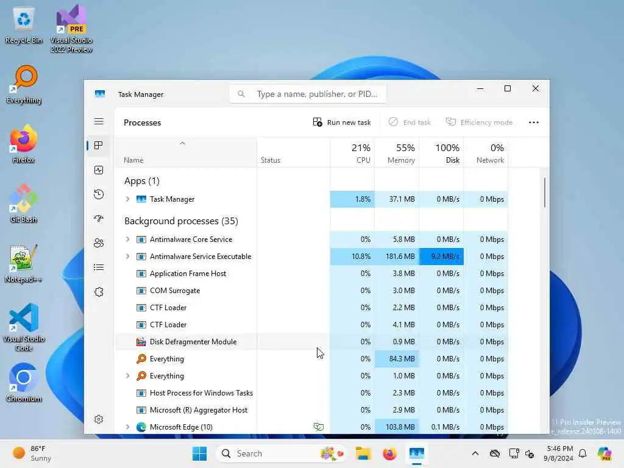Open the Users sidebar icon
The image size is (624, 468).
click(99, 243)
